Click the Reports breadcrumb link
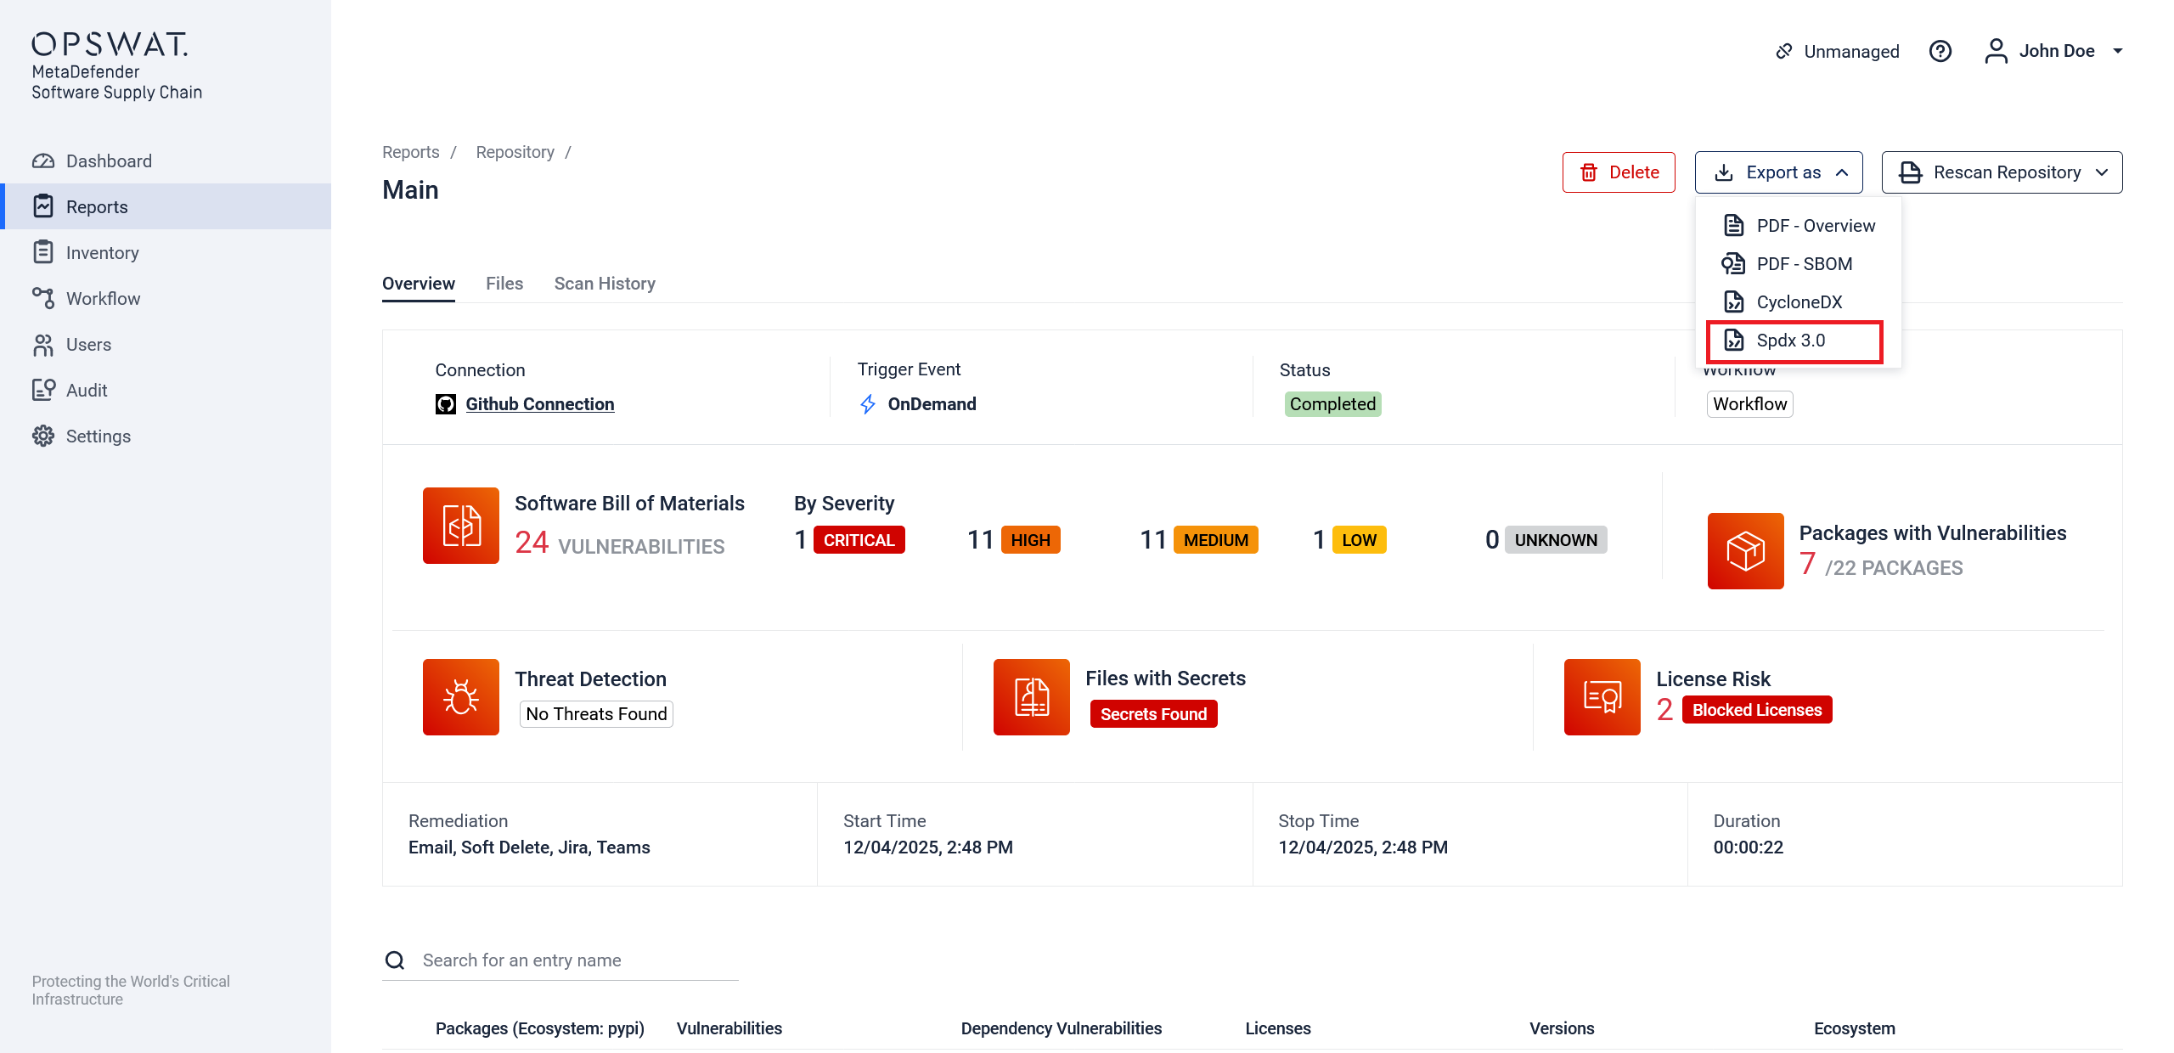Screen dimensions: 2174x1053 click(x=410, y=152)
